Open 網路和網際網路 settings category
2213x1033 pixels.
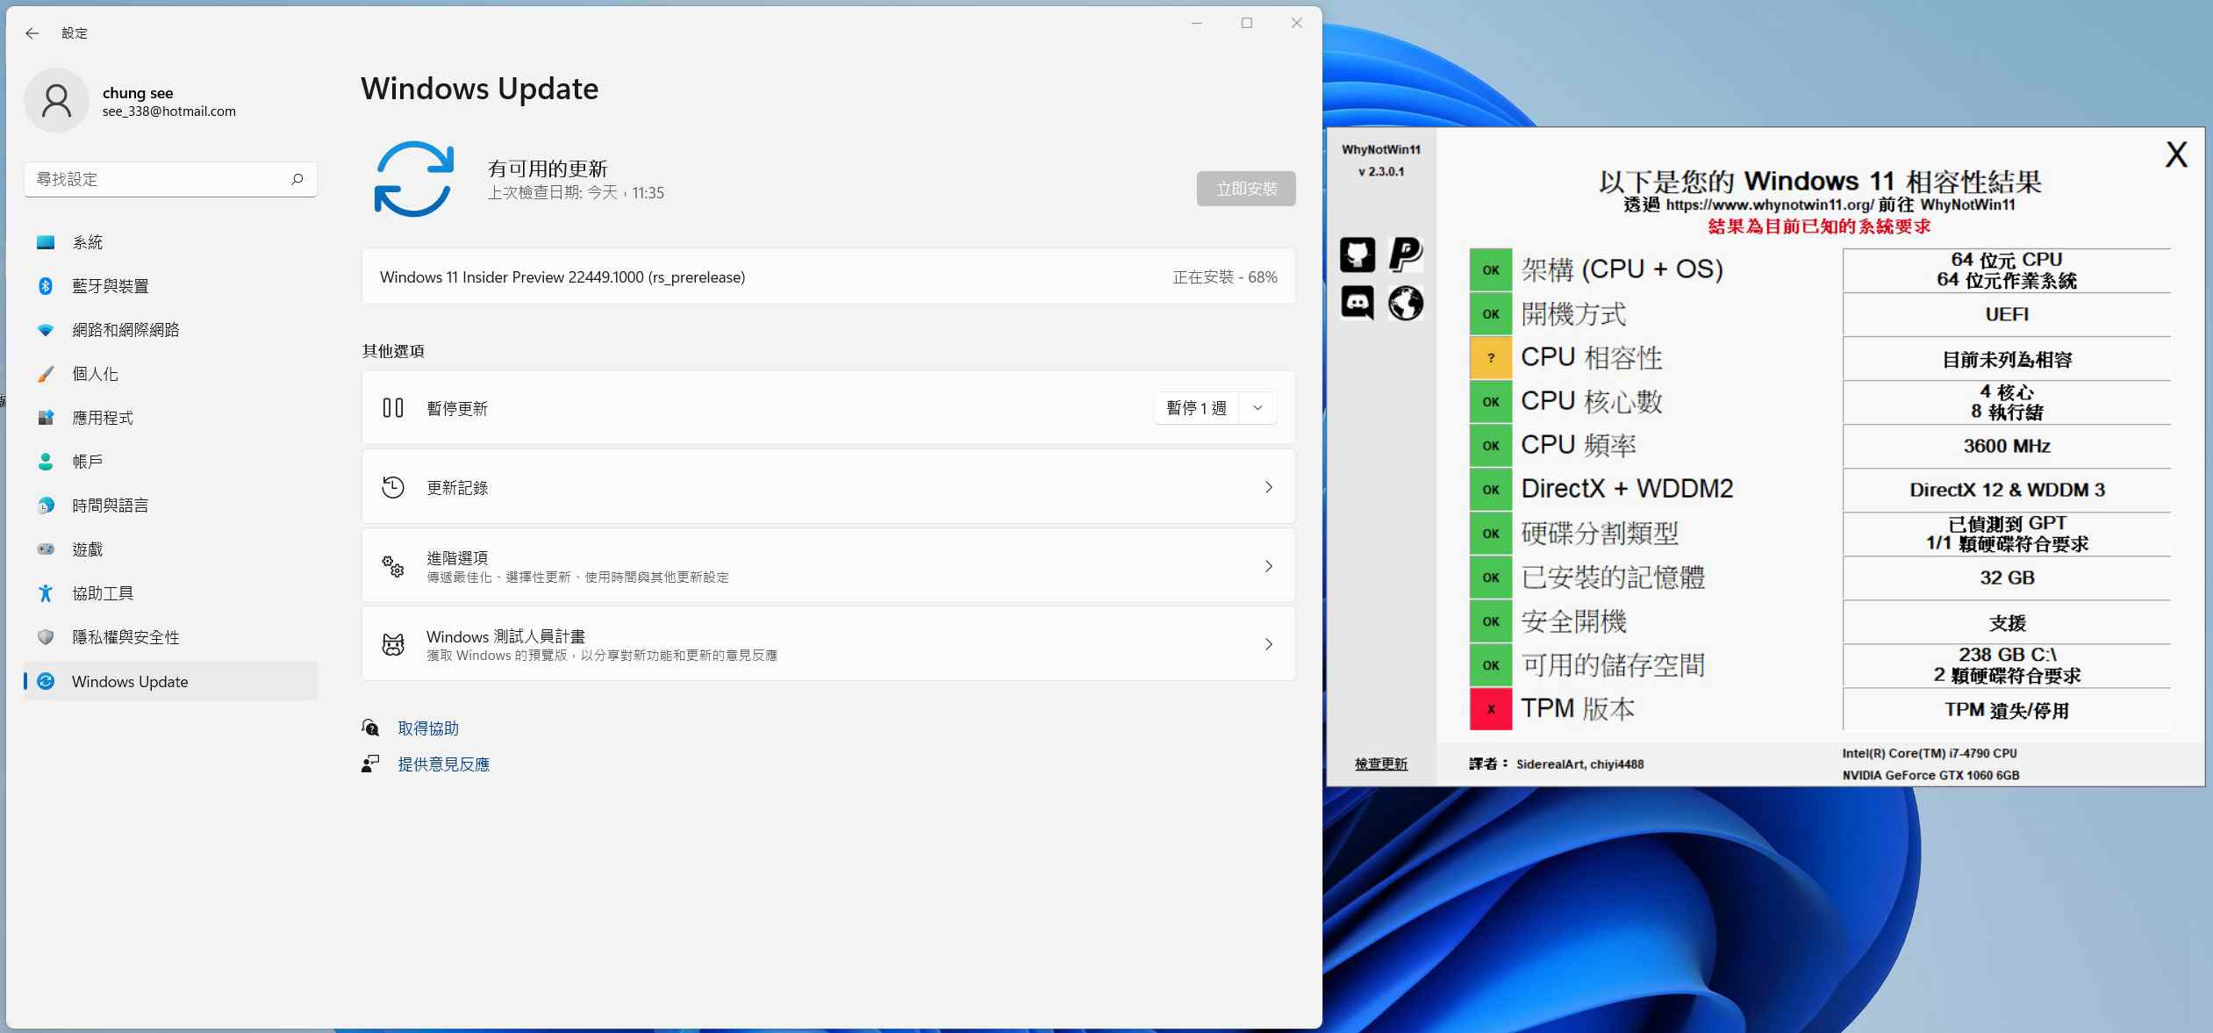click(170, 330)
